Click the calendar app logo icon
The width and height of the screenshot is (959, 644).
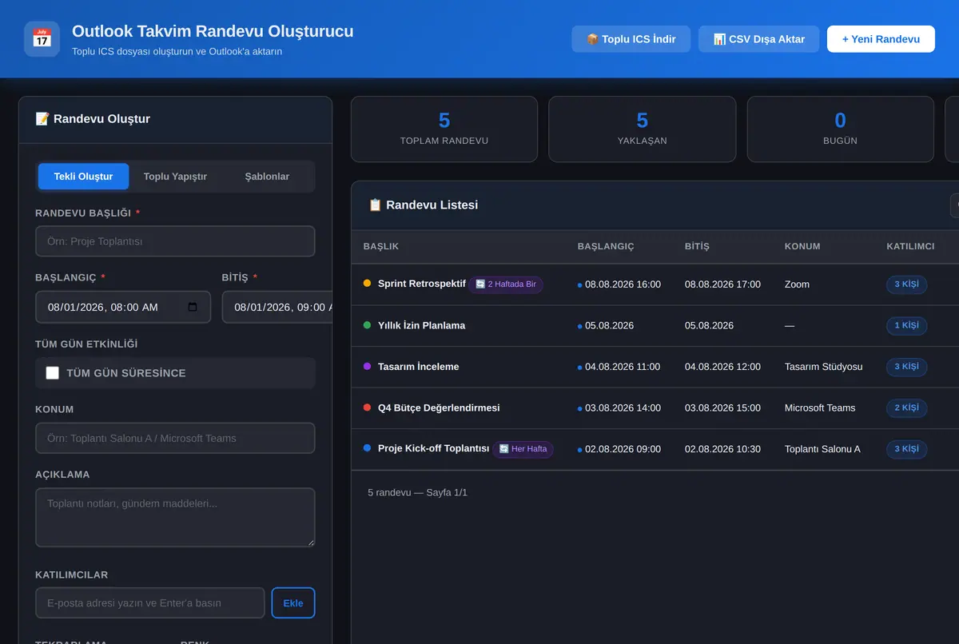pos(42,38)
